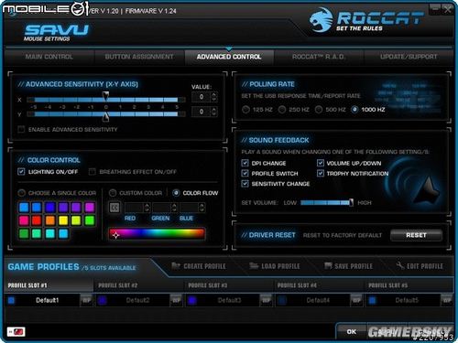
Task: Click the color picker icon beside RGB fields
Action: pos(114,208)
